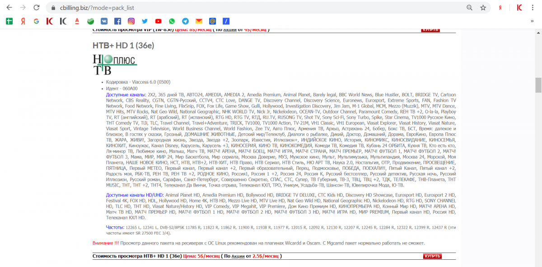The height and width of the screenshot is (267, 542).
Task: Click the НТВ Плюс logo image
Action: 114,64
